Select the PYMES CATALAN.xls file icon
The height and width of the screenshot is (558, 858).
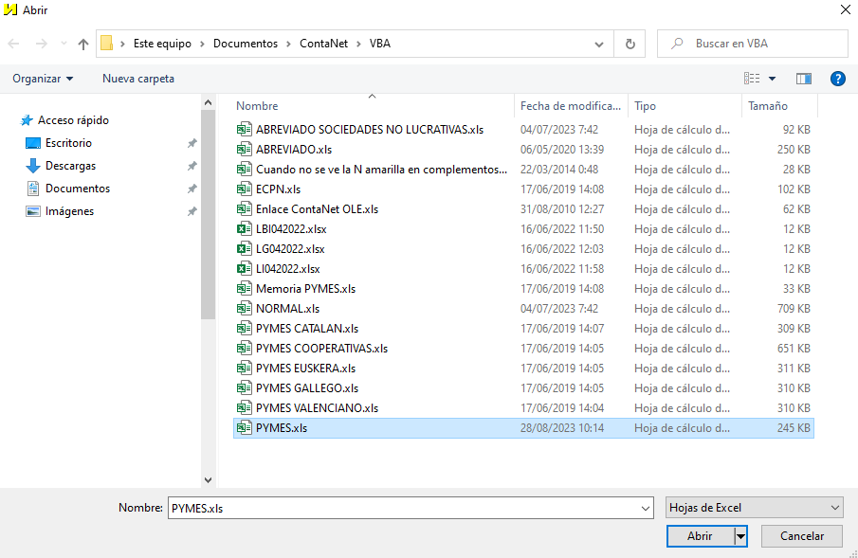pos(244,328)
